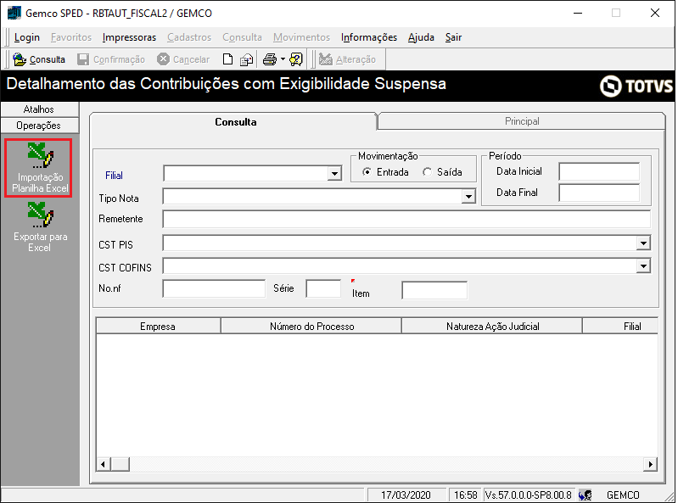678x503 pixels.
Task: Click the horizontal scrollbar right arrow
Action: coord(650,465)
